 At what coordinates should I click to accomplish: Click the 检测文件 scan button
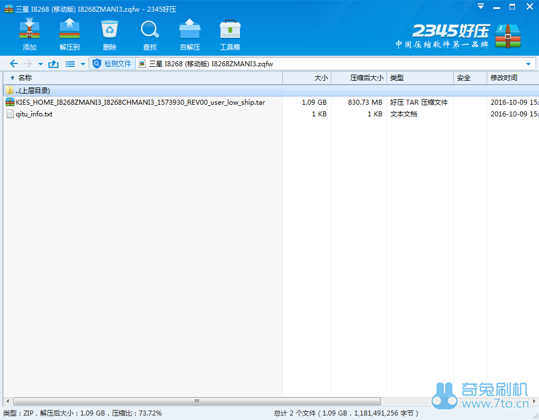(112, 64)
